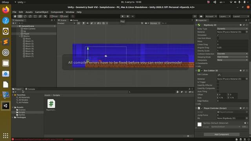Click the compiler error icon in status bar

[13, 139]
